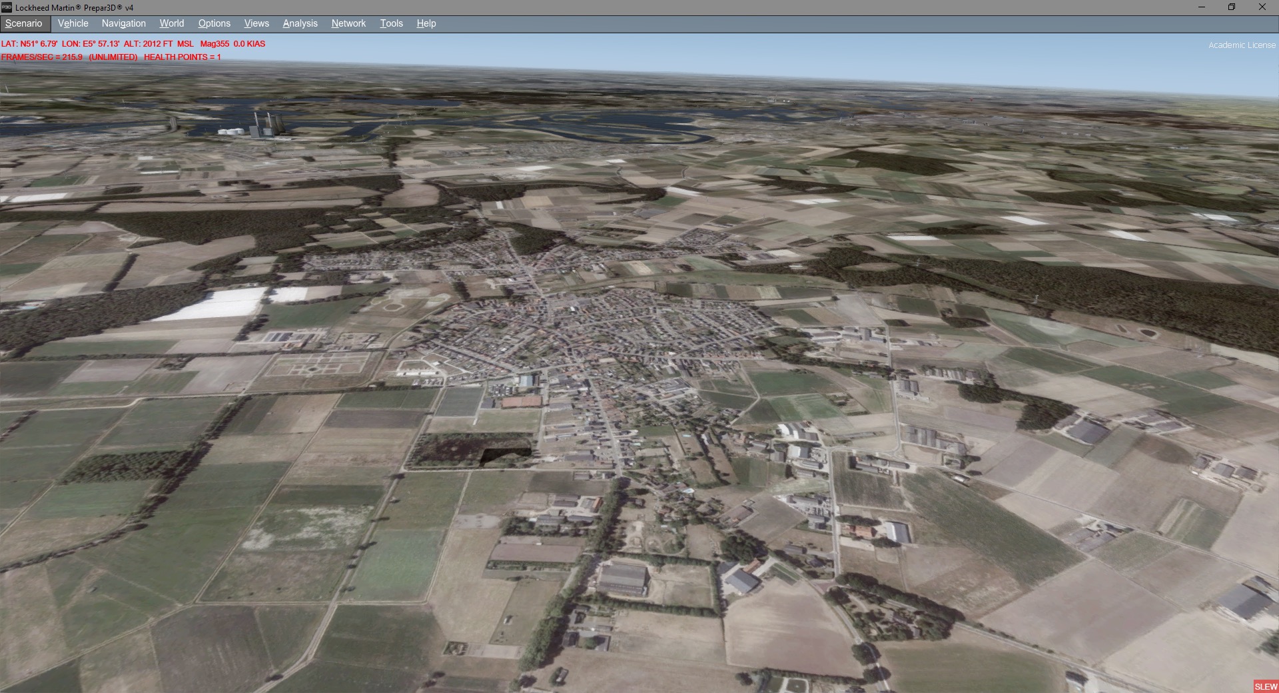Click the red SLEW mode indicator
The image size is (1279, 693).
pos(1266,686)
